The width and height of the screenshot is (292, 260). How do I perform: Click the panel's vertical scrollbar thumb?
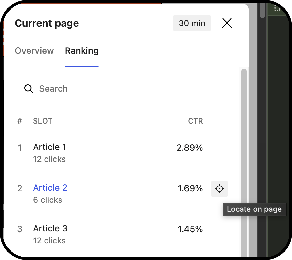(x=244, y=163)
